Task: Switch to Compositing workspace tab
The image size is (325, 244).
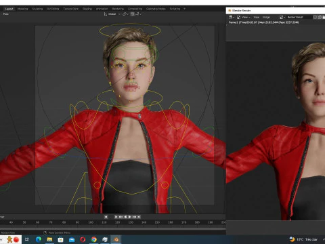Action: click(135, 9)
